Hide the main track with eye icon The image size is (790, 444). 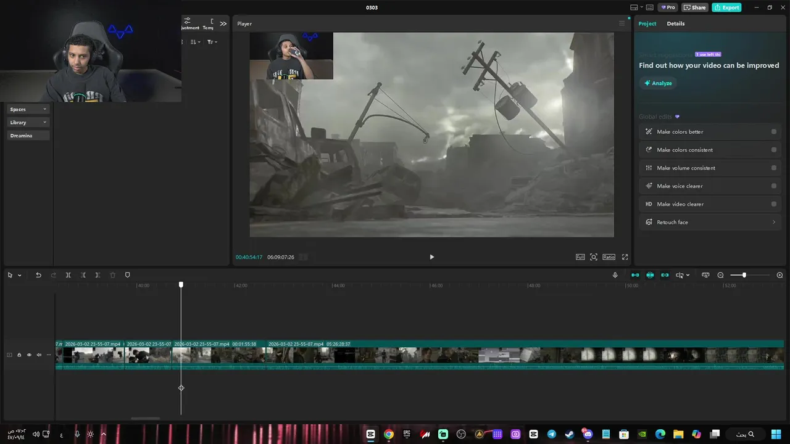pyautogui.click(x=29, y=355)
